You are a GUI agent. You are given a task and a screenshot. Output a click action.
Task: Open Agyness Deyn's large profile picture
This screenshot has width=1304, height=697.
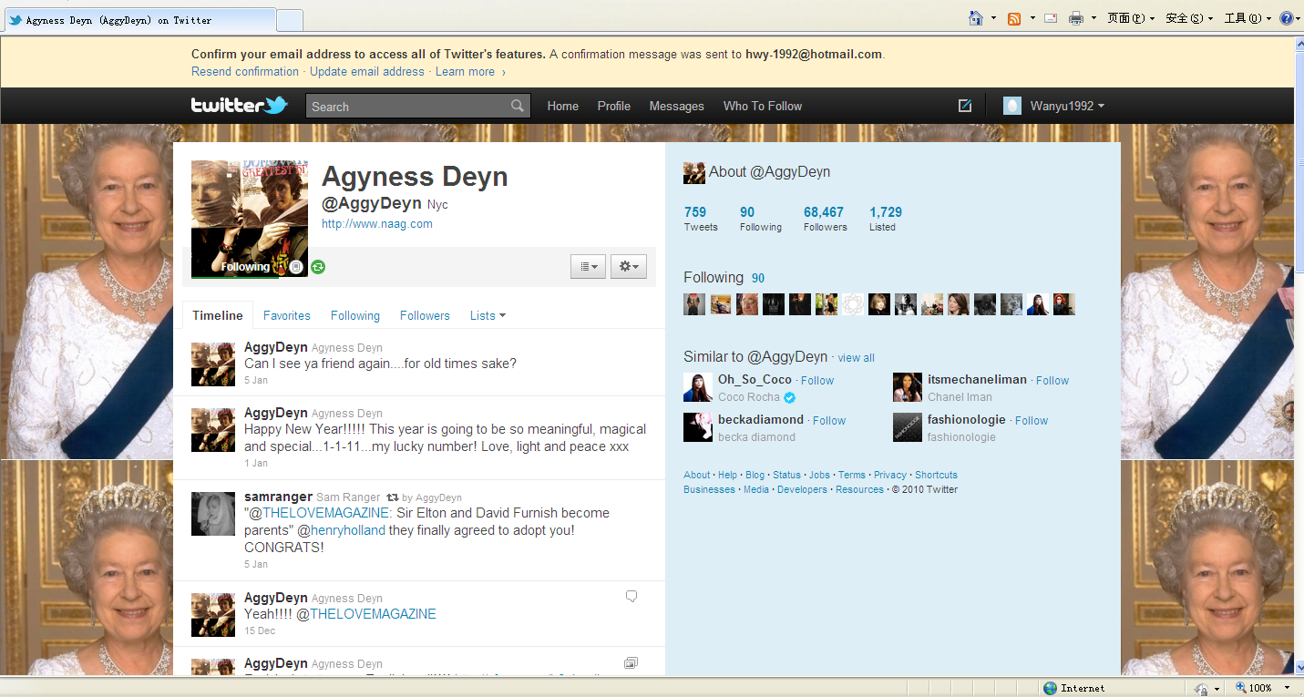click(250, 219)
